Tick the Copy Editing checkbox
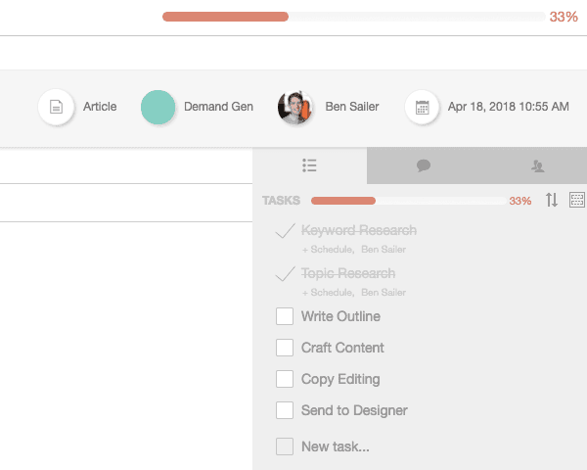Viewport: 587px width, 470px height. [285, 379]
